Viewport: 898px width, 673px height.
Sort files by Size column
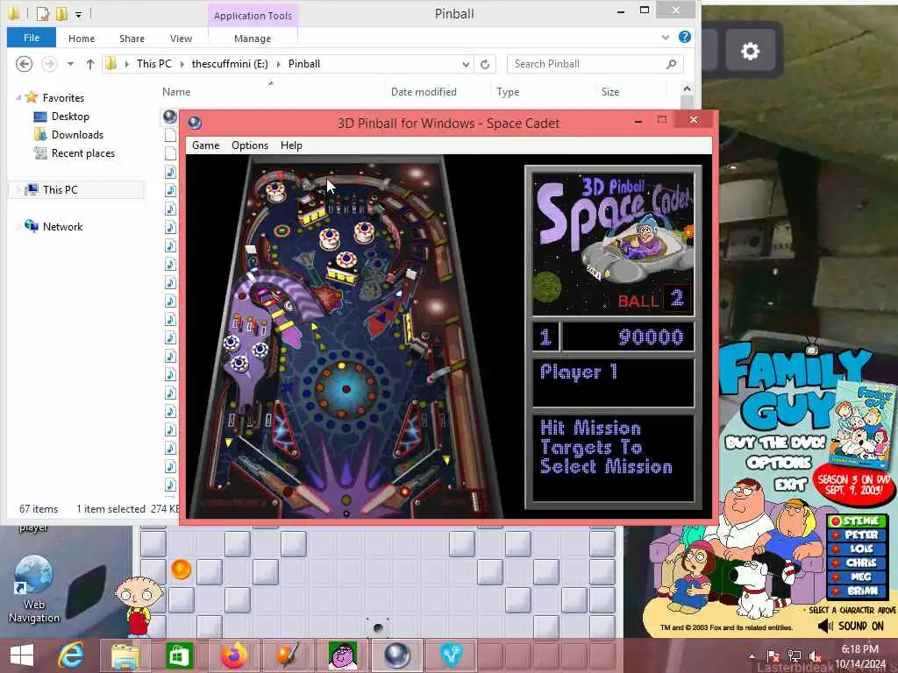[x=610, y=91]
